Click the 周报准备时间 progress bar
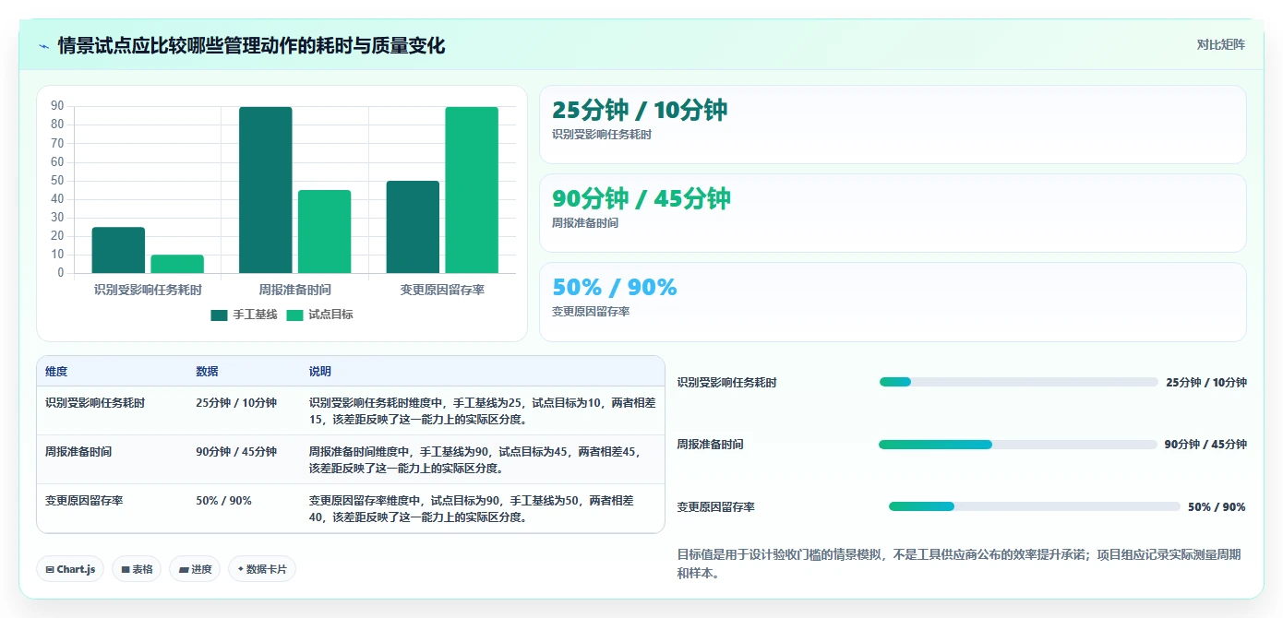 pos(1017,445)
